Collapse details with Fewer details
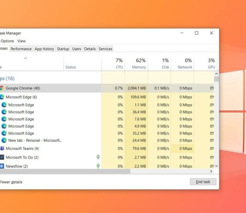 (x=11, y=182)
